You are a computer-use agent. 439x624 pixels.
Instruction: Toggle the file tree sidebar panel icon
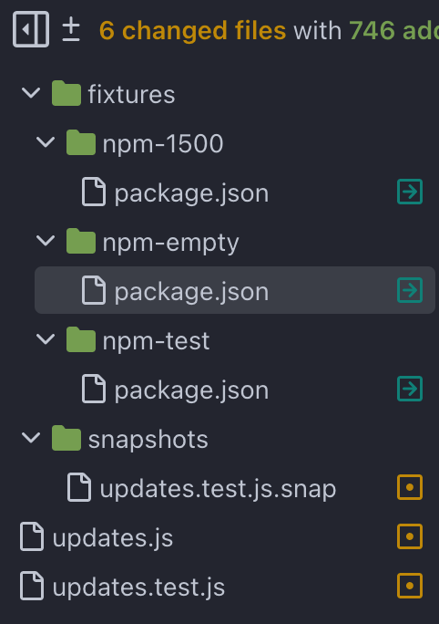coord(31,29)
